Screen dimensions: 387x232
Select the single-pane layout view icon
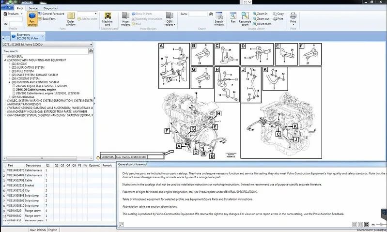[355, 224]
